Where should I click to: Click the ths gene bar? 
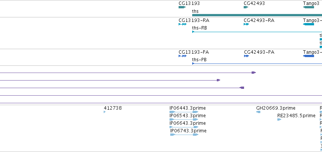pyautogui.click(x=257, y=15)
